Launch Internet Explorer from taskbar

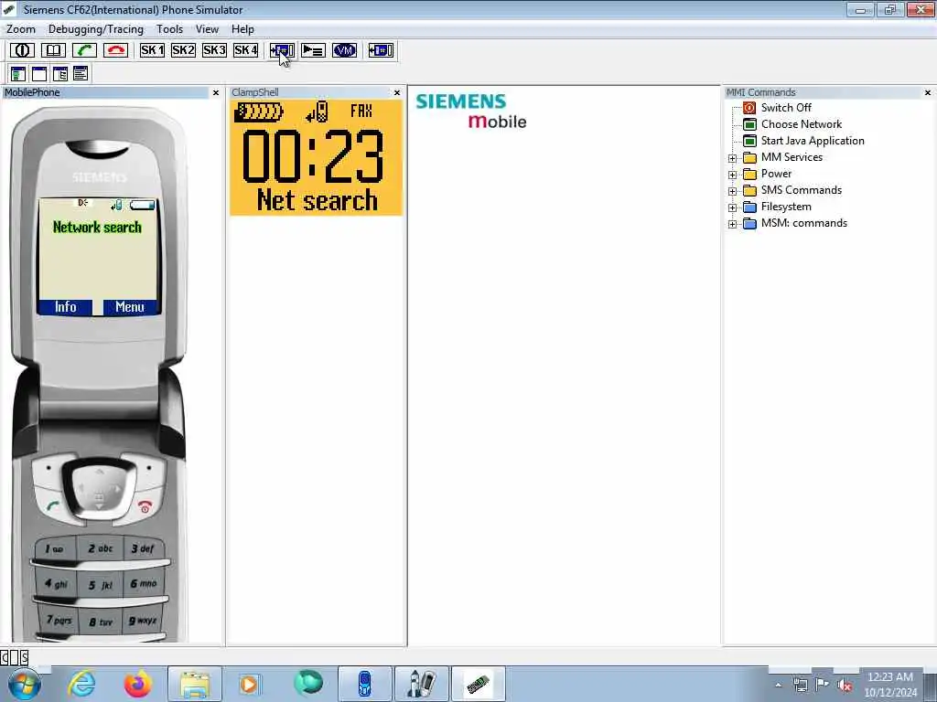tap(81, 684)
